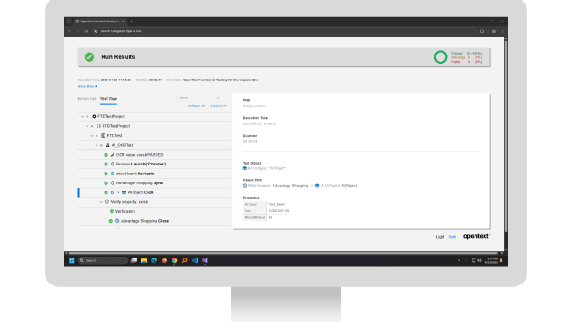The image size is (572, 322).
Task: Click browser icon on about:blank Navigate row
Action: (113, 174)
